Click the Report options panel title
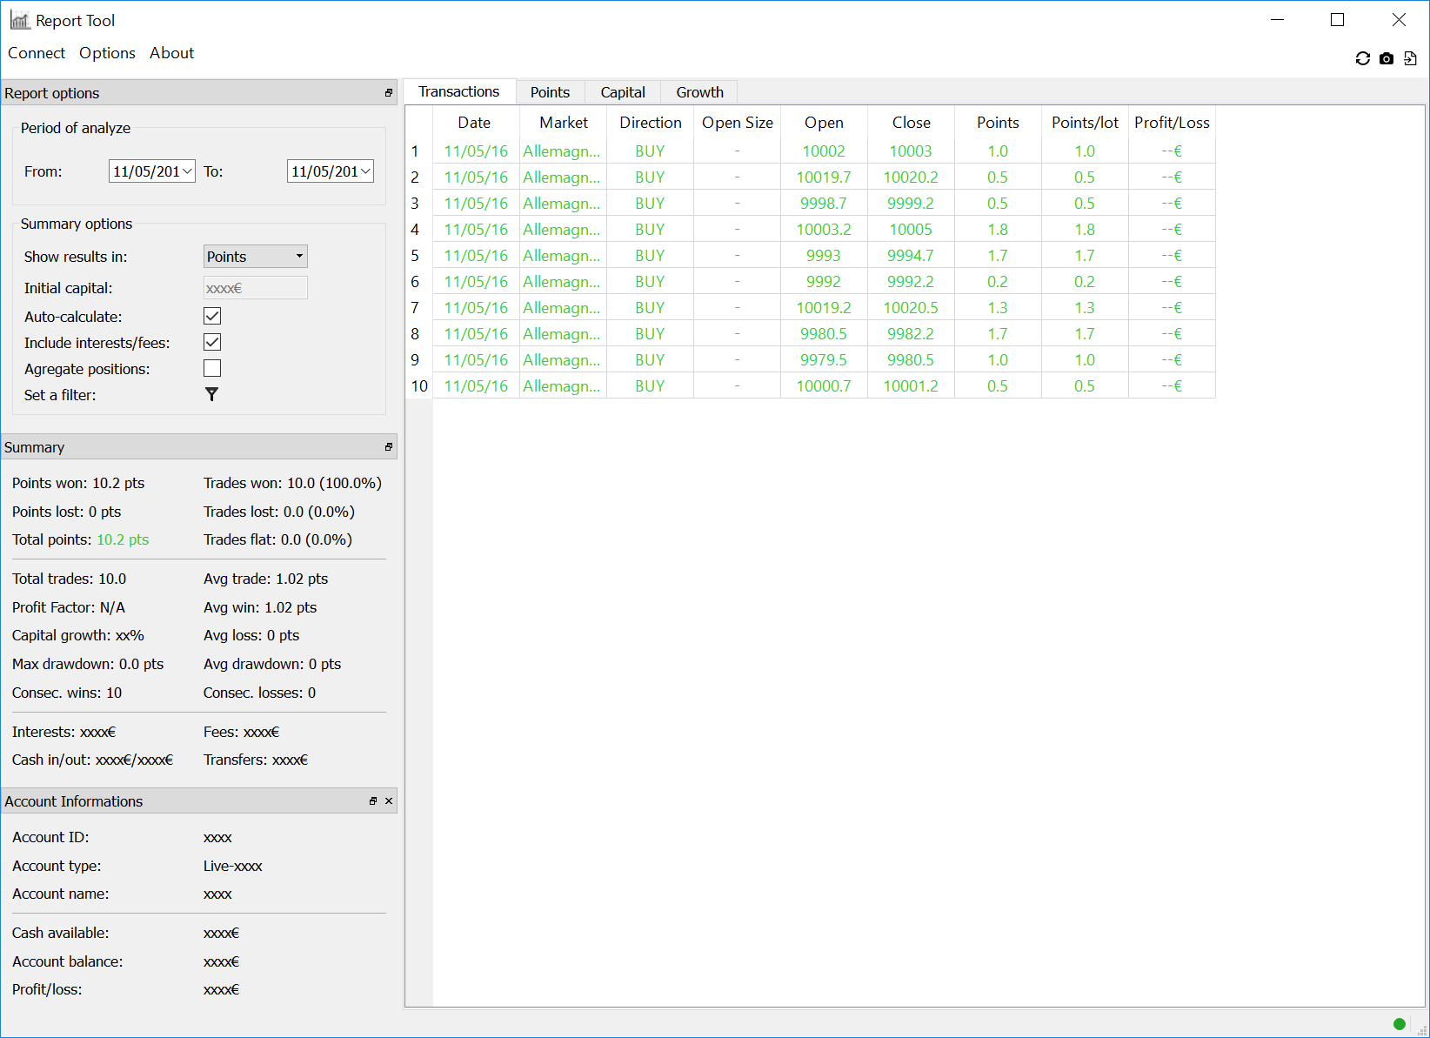The image size is (1430, 1038). 52,93
